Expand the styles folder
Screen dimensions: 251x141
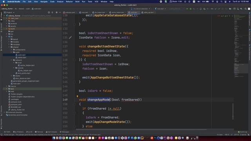[x=11, y=76]
